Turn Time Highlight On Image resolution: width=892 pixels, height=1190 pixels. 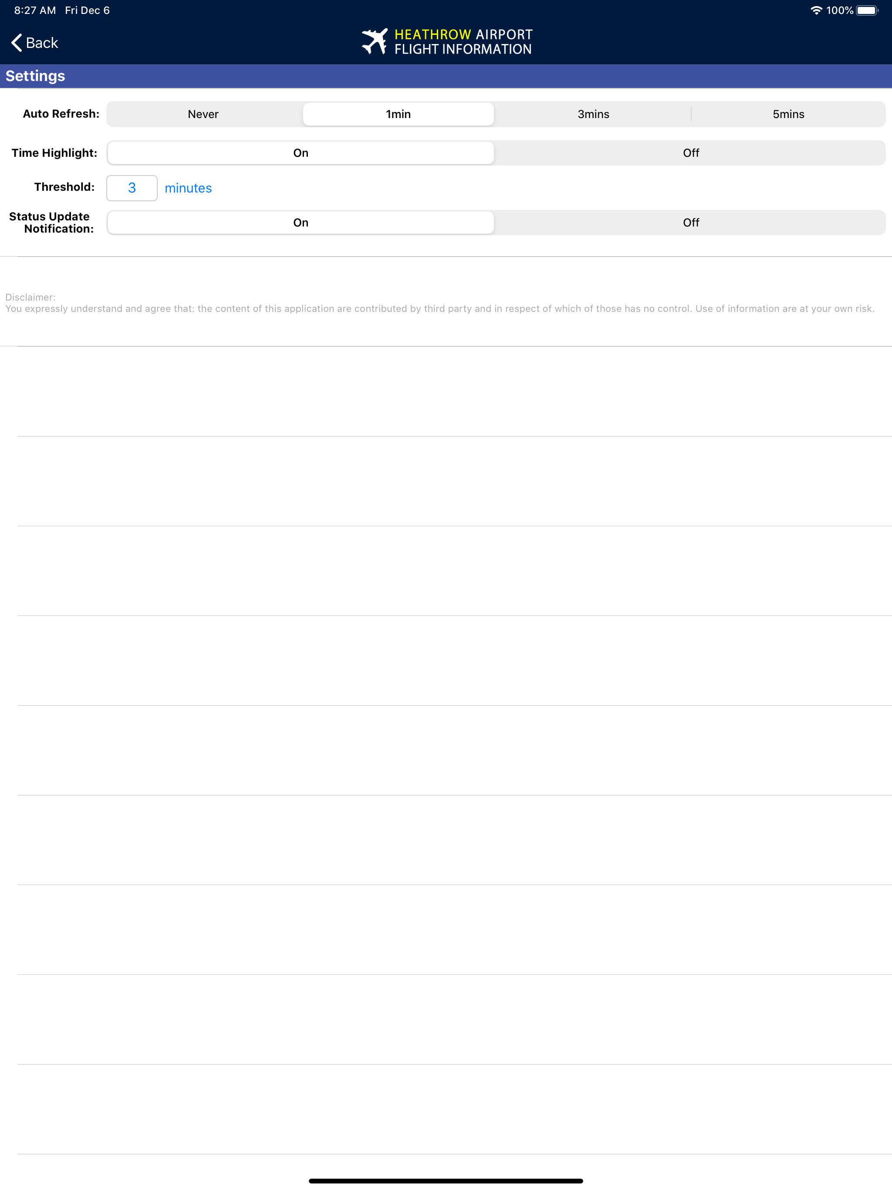301,153
